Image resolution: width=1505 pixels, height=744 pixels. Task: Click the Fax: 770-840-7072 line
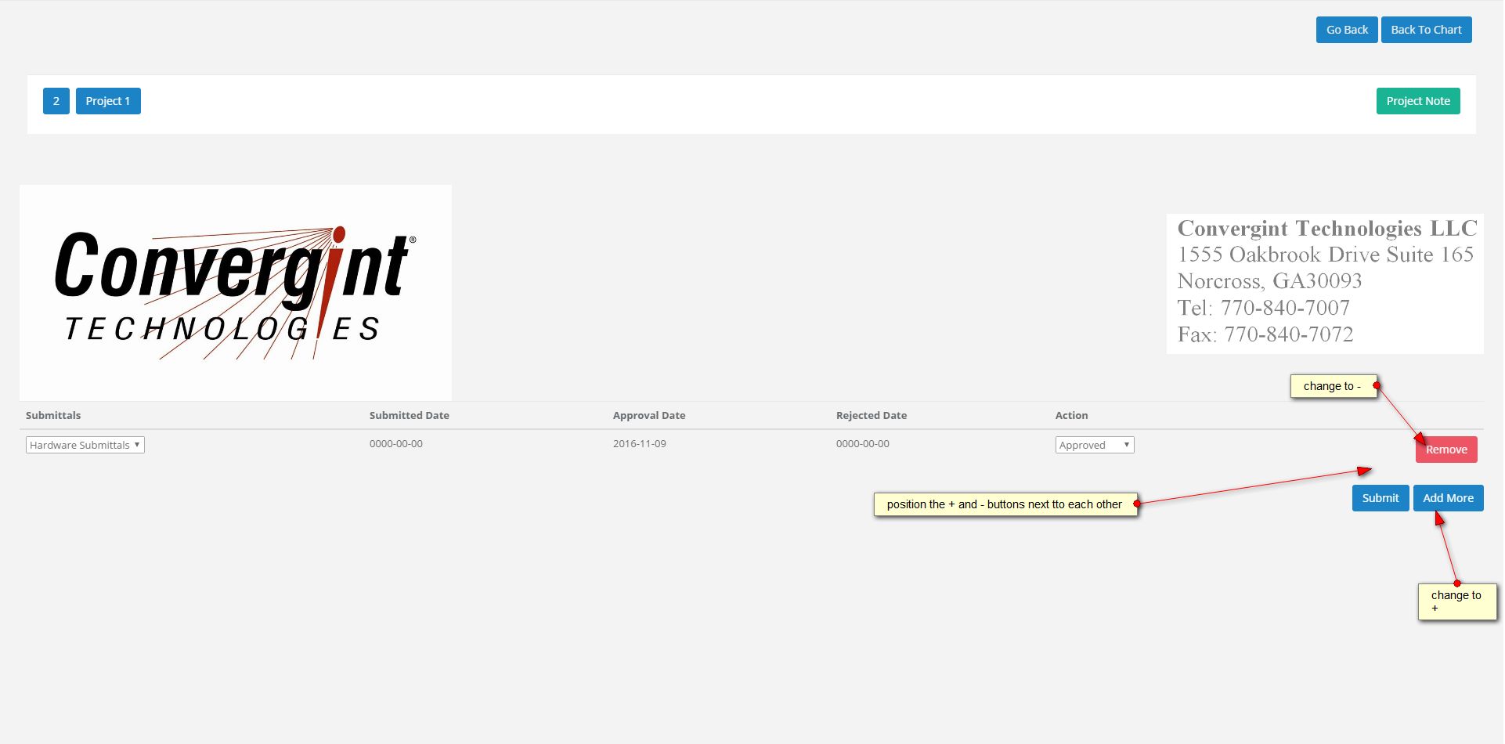tap(1265, 334)
